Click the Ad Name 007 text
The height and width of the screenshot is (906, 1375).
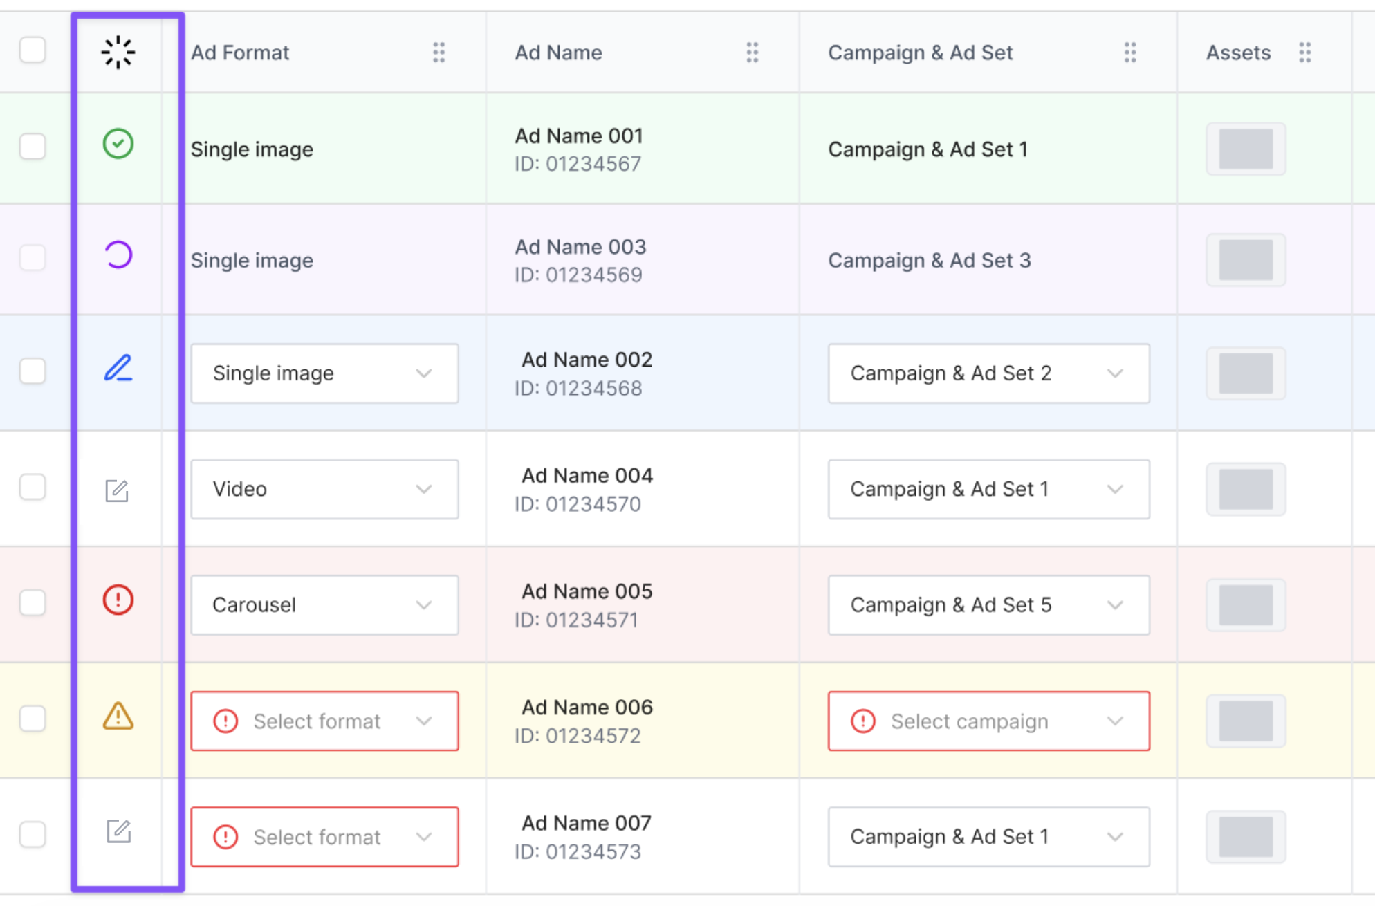[586, 823]
